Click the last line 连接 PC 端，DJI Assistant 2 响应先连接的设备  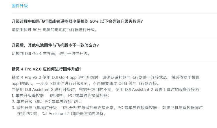(x=61, y=114)
